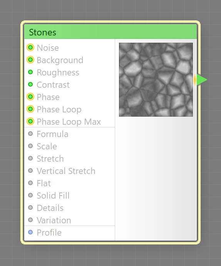Click the gray Details parameter port
221x266 pixels.
pos(30,207)
